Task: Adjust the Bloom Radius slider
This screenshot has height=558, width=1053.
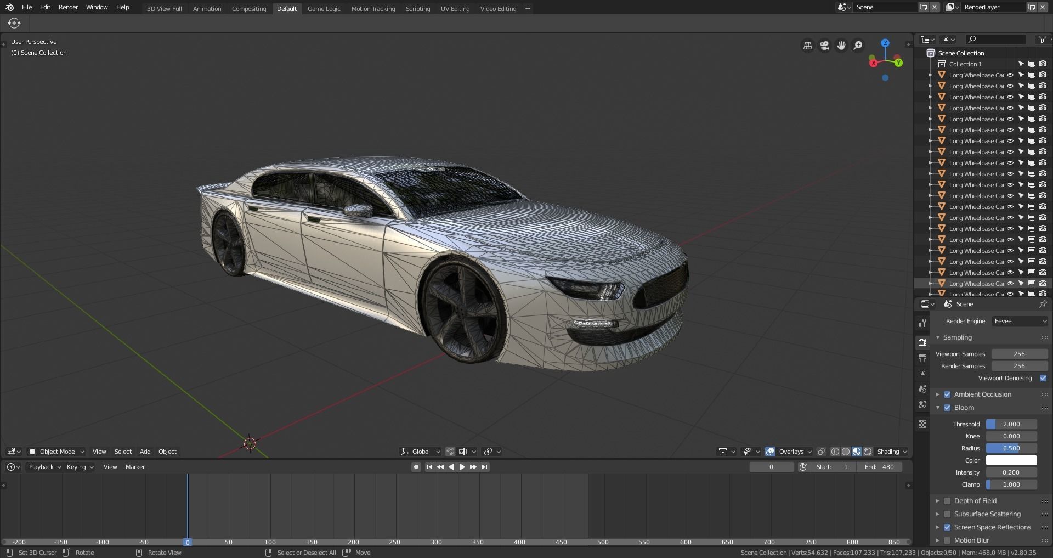Action: pyautogui.click(x=1011, y=448)
